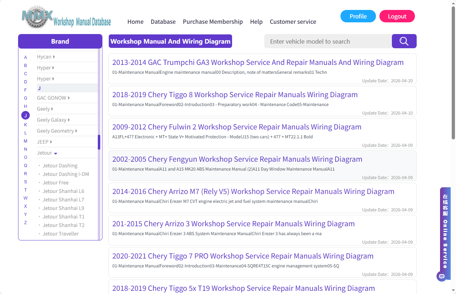
Task: Open 201-2015 Chery Arrizo 3 manual
Action: (233, 224)
